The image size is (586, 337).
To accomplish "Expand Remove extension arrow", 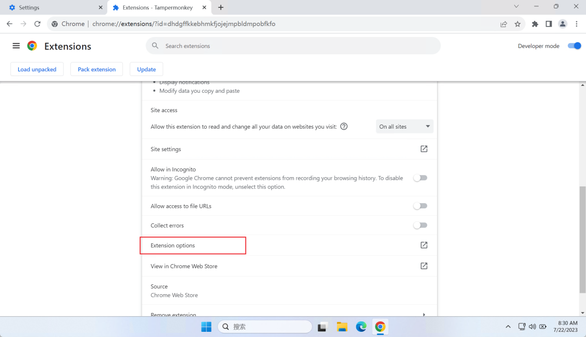I will click(x=424, y=315).
